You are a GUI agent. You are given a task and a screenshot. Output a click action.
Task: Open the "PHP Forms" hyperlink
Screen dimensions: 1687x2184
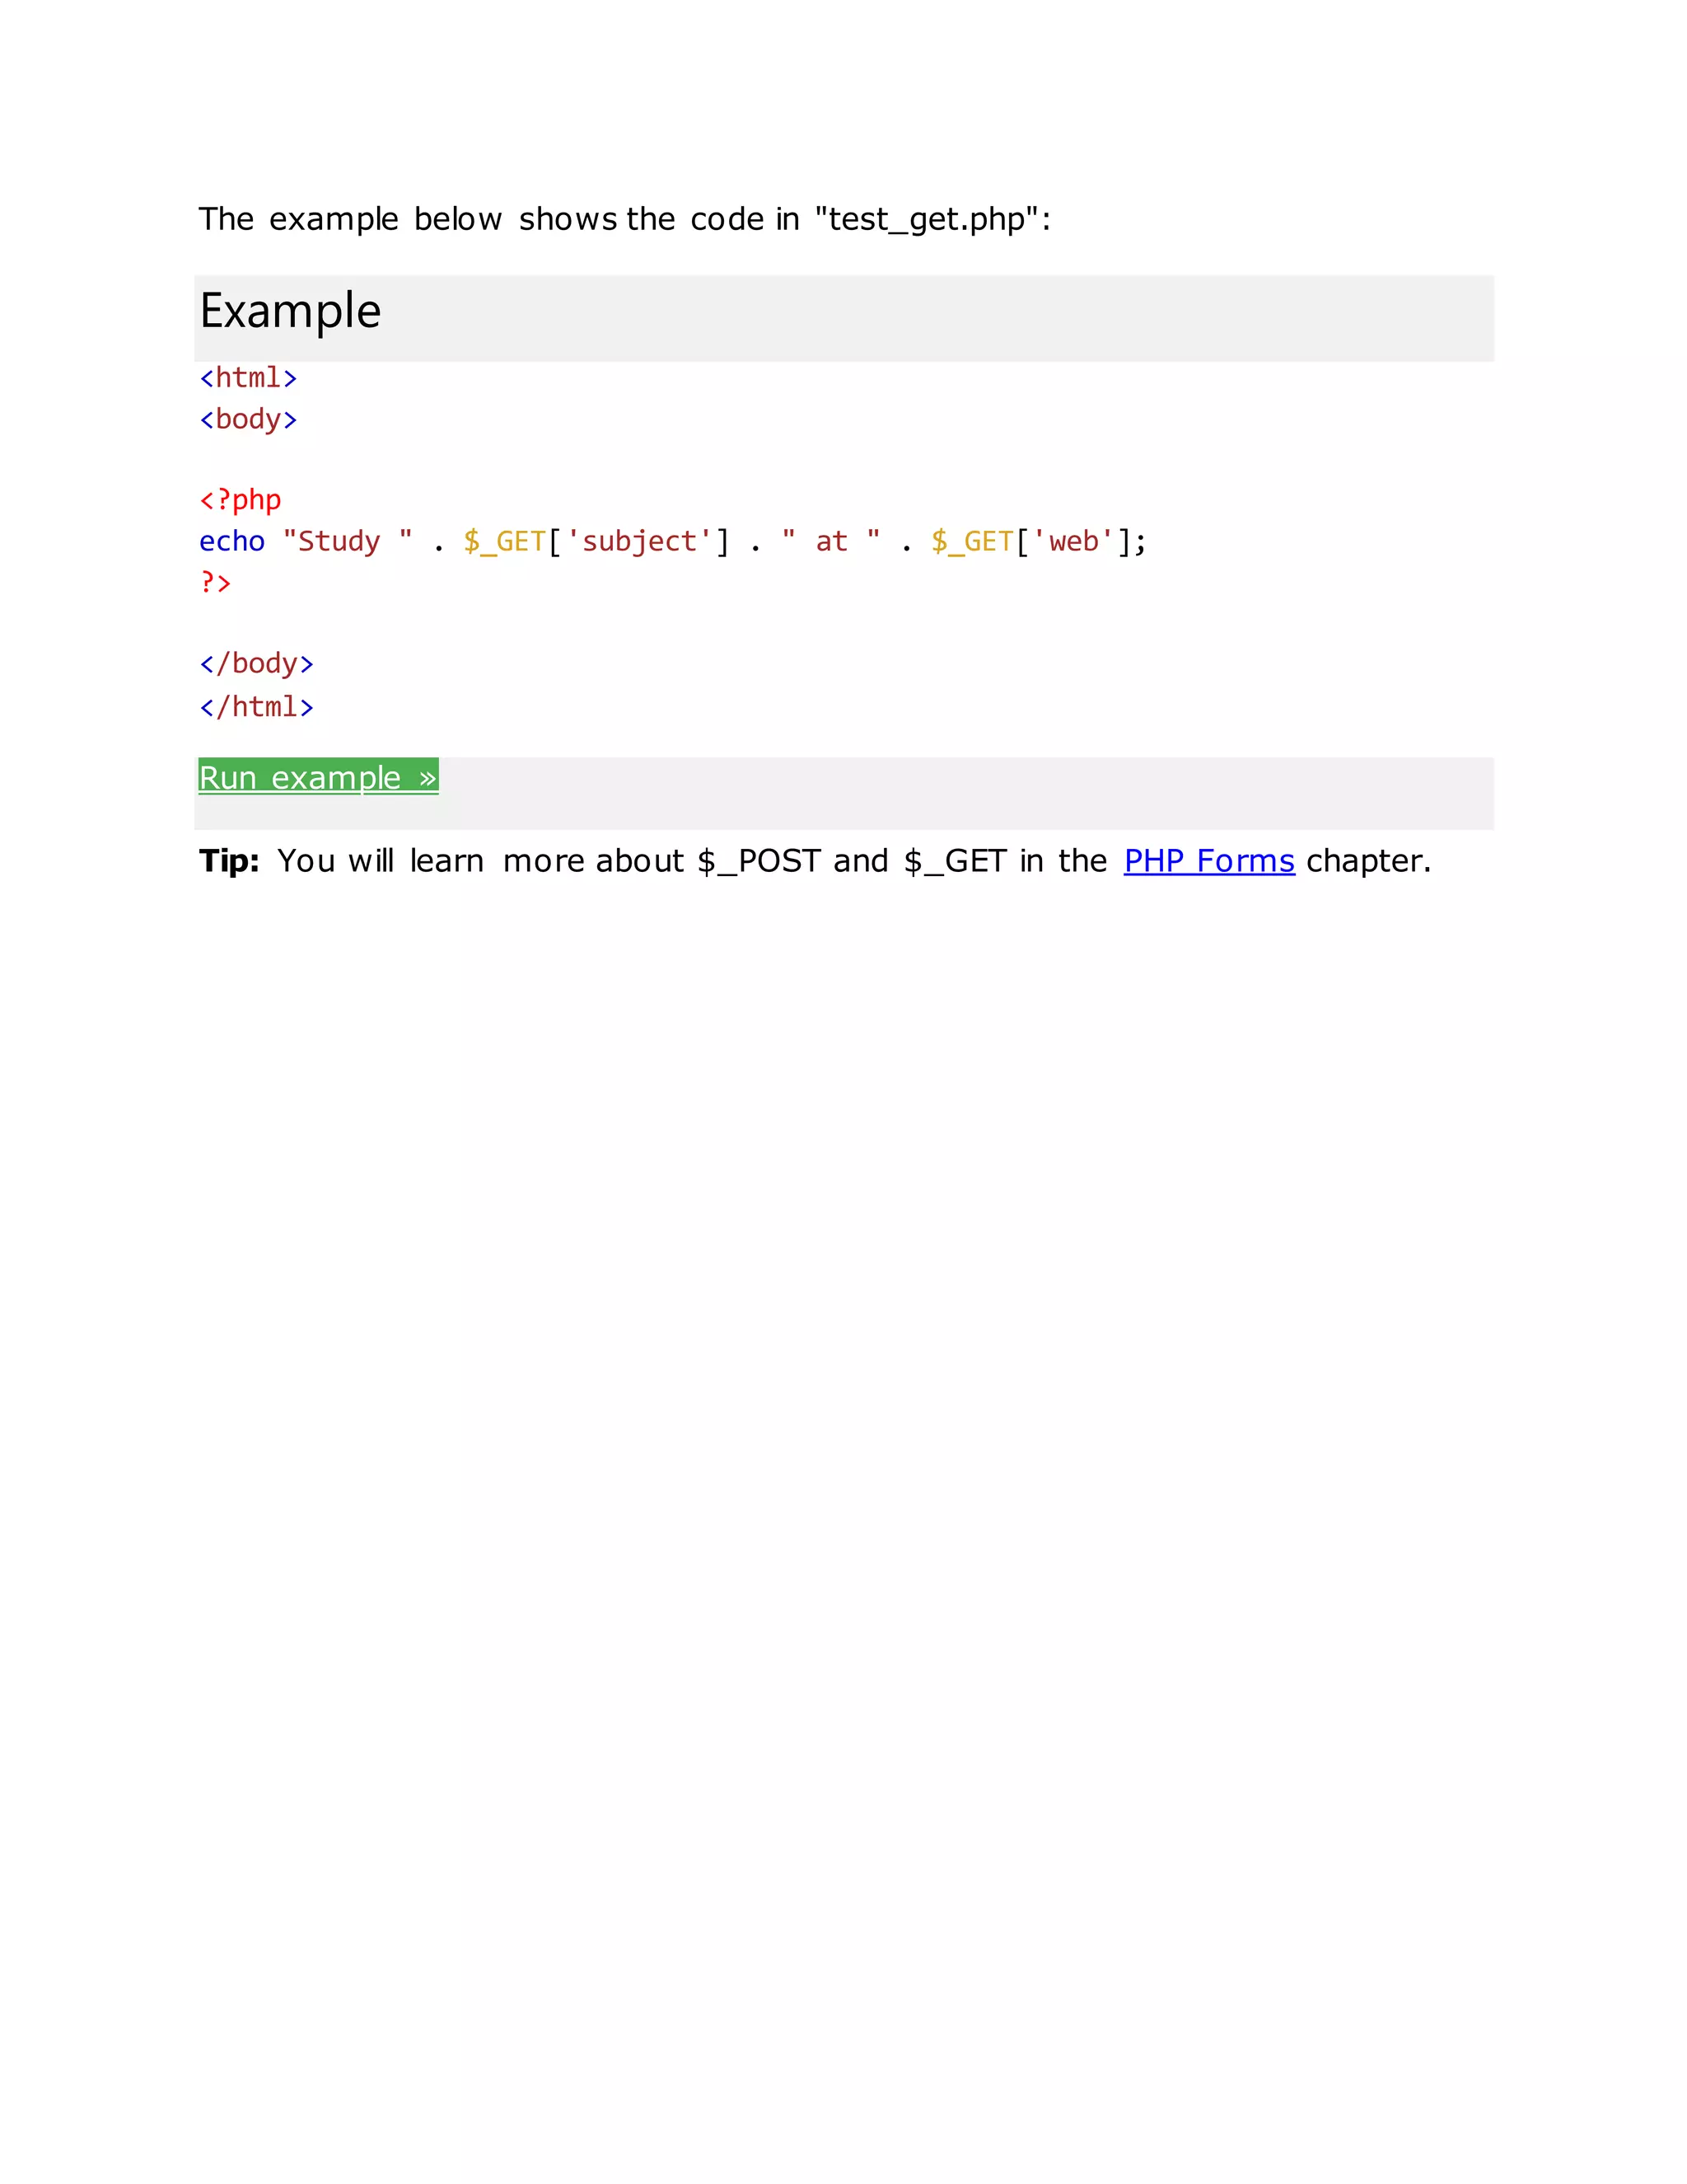click(x=1208, y=861)
